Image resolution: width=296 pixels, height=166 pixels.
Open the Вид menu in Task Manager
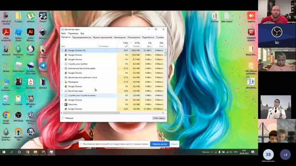pyautogui.click(x=82, y=33)
